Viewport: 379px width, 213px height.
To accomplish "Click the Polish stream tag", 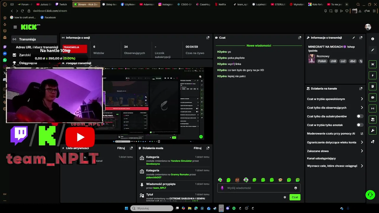I will [322, 61].
